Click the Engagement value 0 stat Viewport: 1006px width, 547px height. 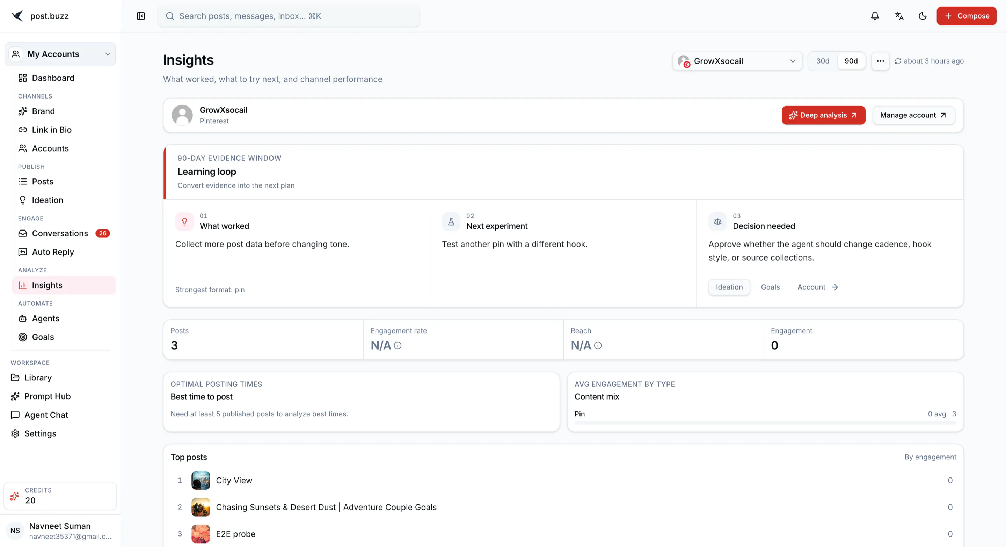(x=774, y=345)
